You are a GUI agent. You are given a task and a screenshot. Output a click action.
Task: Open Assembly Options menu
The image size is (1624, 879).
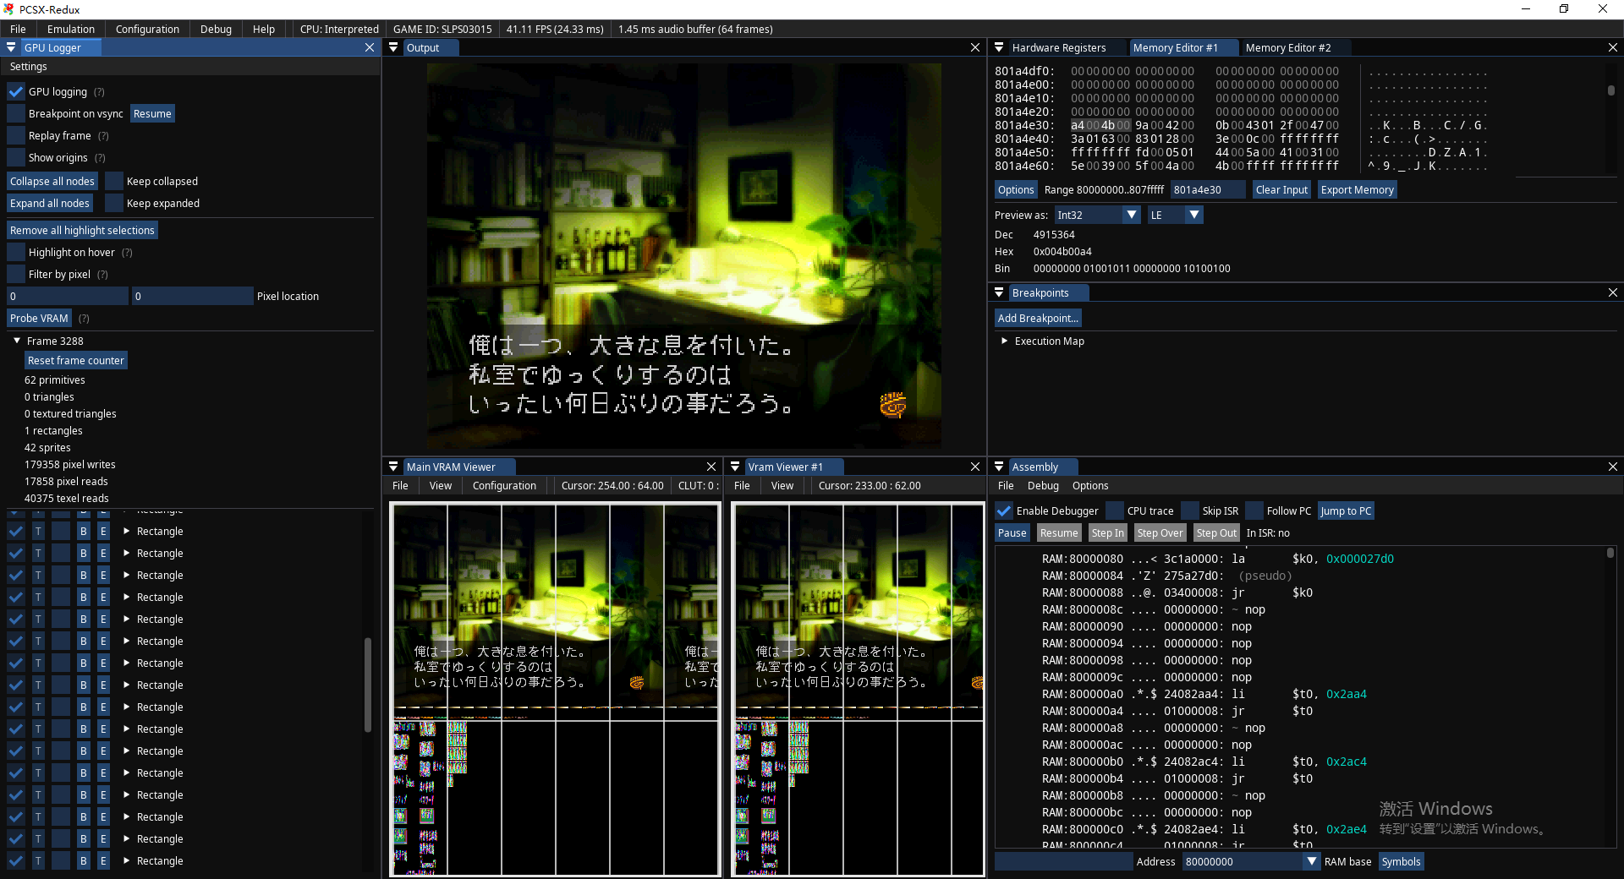click(x=1090, y=486)
